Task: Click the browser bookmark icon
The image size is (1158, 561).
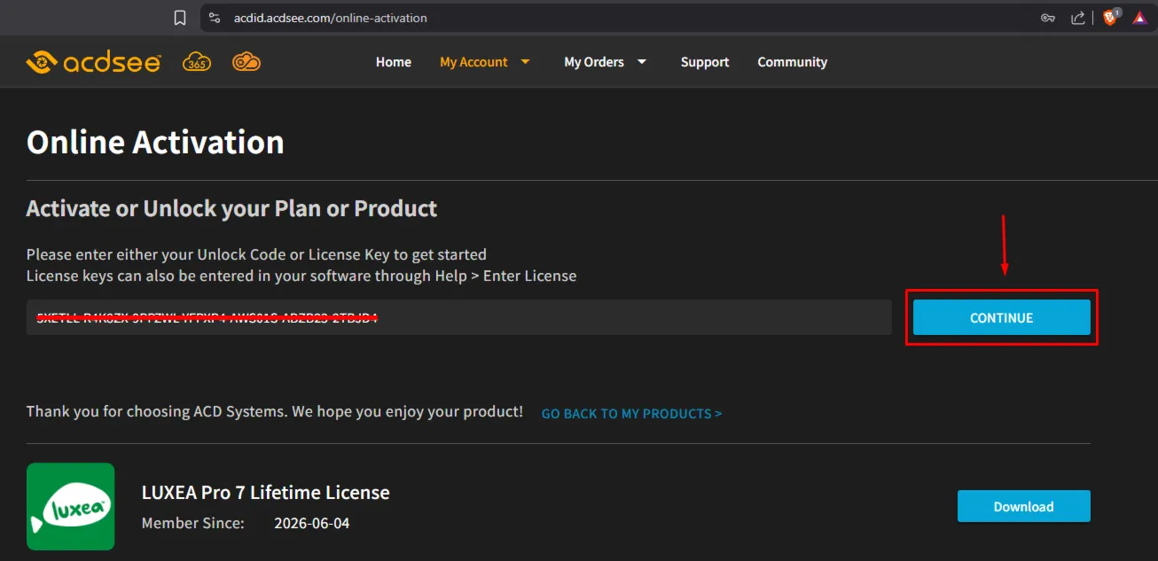Action: [180, 18]
